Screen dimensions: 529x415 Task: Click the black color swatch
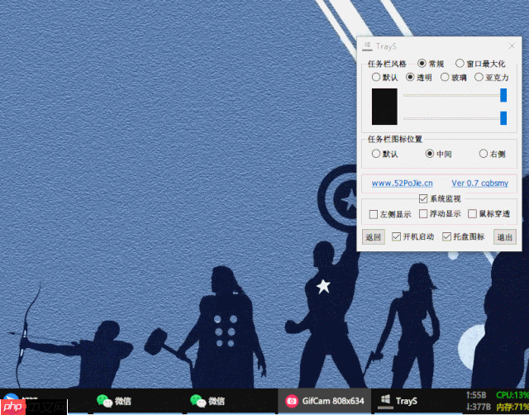point(384,107)
